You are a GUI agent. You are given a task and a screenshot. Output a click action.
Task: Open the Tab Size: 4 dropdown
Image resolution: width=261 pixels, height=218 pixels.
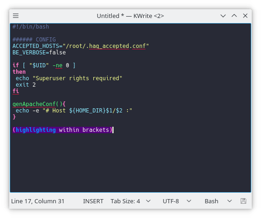(x=131, y=201)
